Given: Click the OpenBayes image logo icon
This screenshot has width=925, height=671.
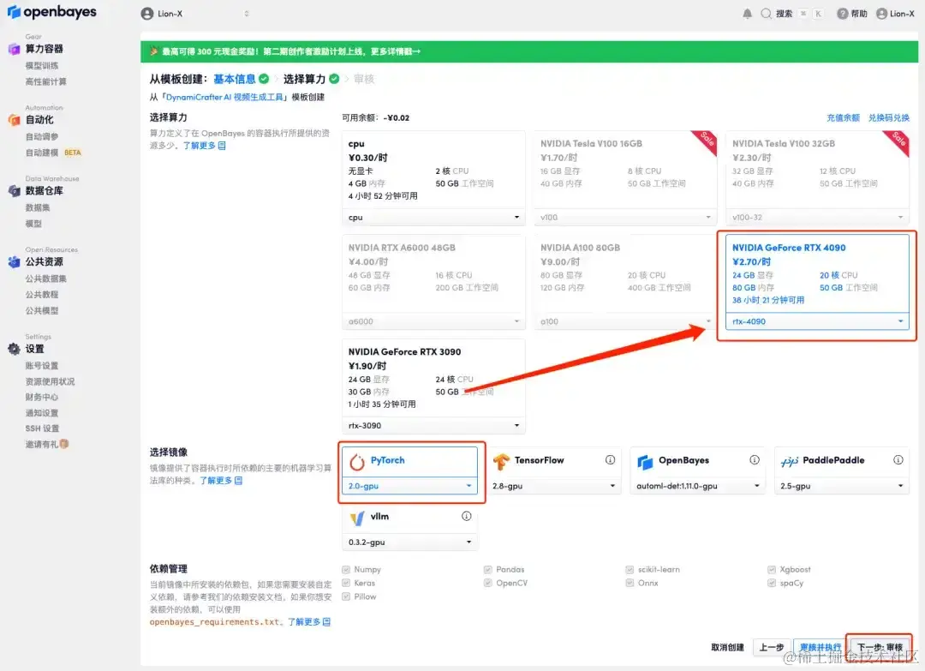Looking at the screenshot, I should pyautogui.click(x=646, y=462).
